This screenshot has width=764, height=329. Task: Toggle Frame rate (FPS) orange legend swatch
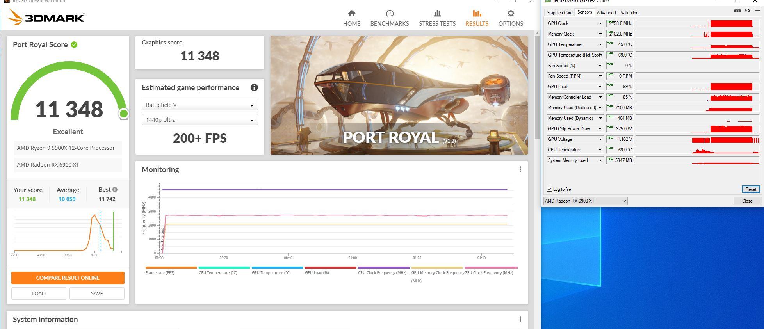[x=171, y=267]
